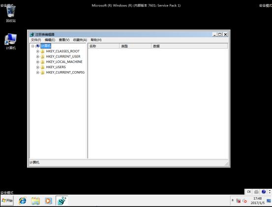Select the HKEY_USERS label
The image size is (272, 207).
point(56,67)
